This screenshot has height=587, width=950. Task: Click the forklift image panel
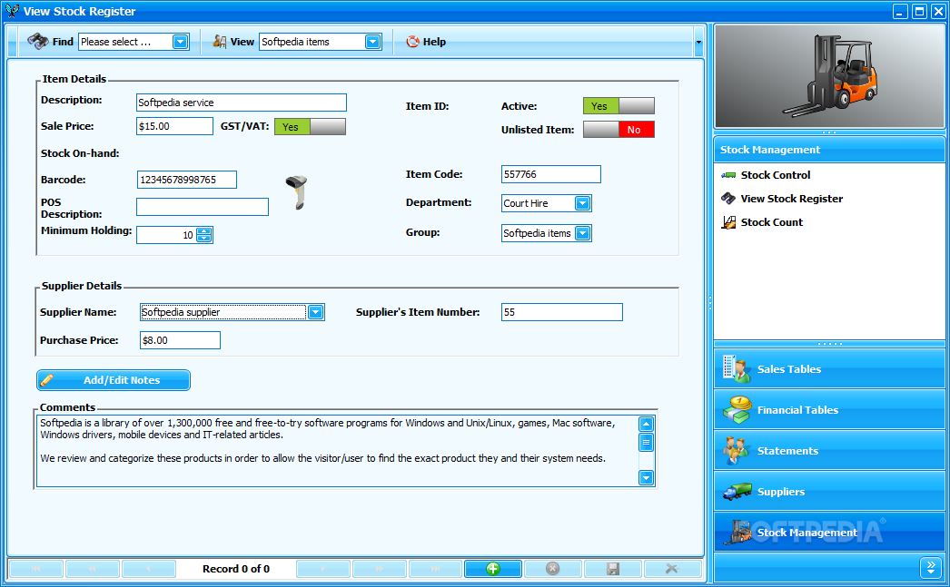point(829,76)
